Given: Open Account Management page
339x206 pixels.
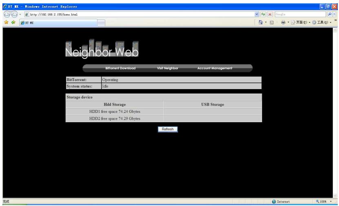Looking at the screenshot, I should click(x=215, y=68).
